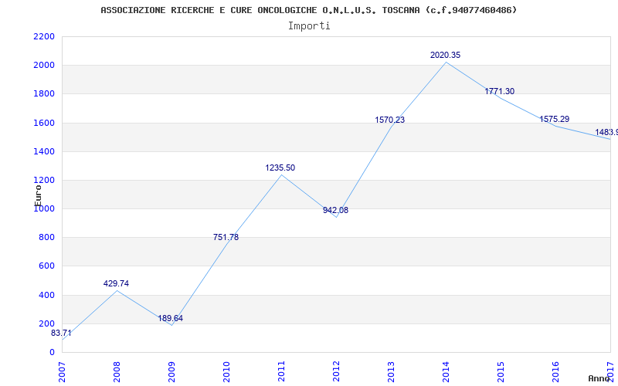618x386 pixels.
Task: Click the 'Importi' subtitle
Action: (x=309, y=26)
